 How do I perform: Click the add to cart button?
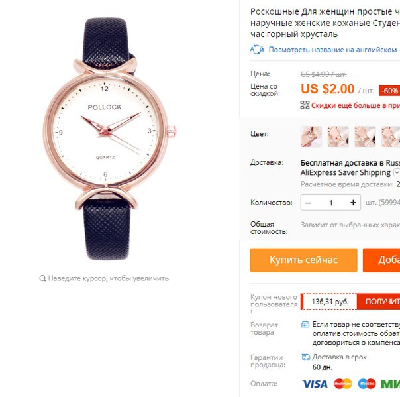381,260
